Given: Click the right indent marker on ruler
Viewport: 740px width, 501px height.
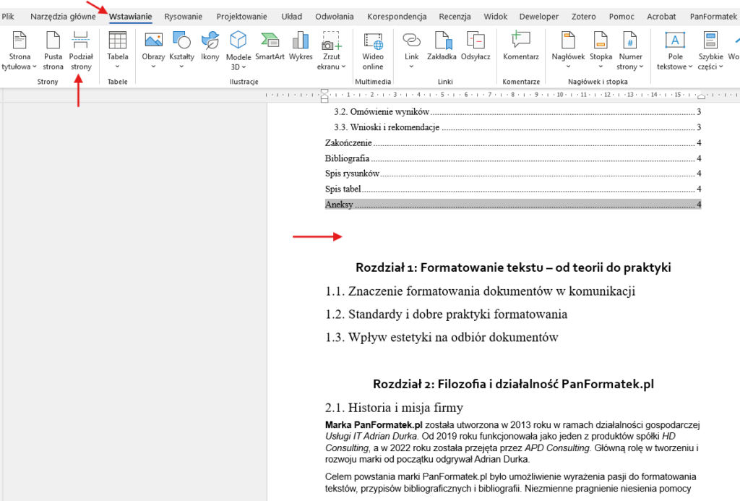Looking at the screenshot, I should click(x=701, y=97).
